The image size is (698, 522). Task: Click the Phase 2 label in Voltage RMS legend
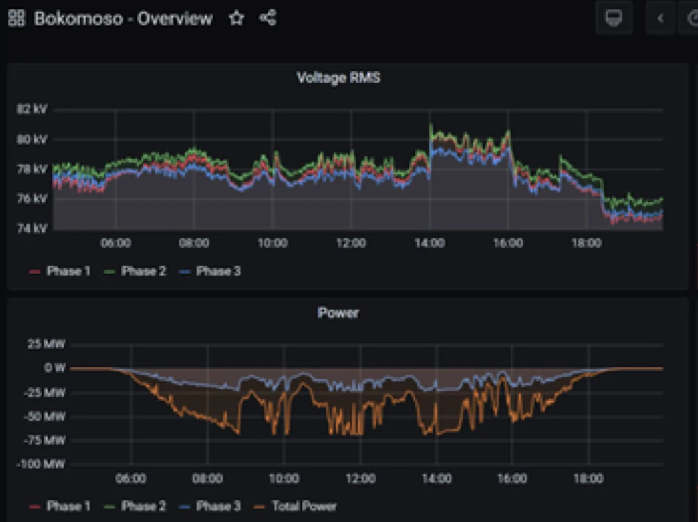point(144,271)
